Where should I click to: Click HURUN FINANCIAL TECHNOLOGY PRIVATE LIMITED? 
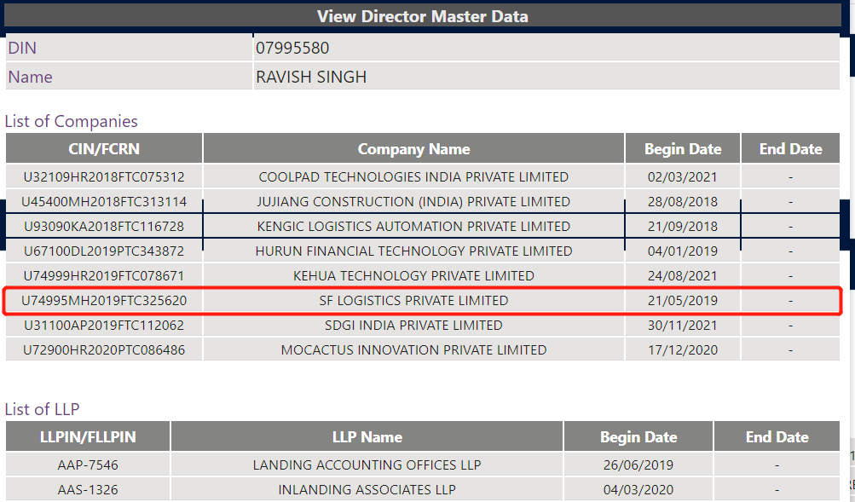tap(413, 251)
